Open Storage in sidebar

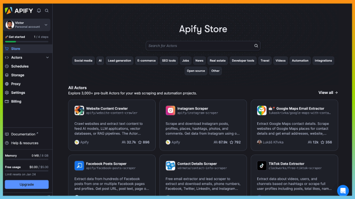point(27,75)
